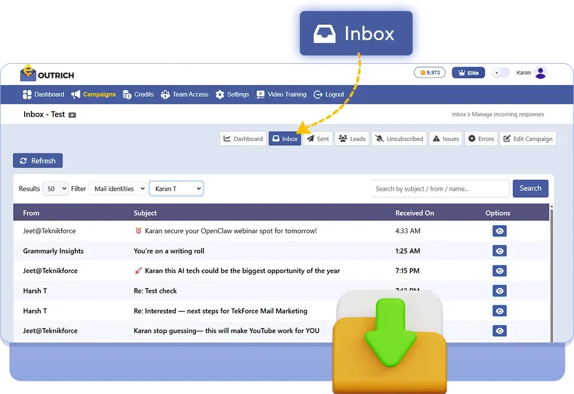This screenshot has width=574, height=394.
Task: Click the Search button
Action: coord(530,188)
